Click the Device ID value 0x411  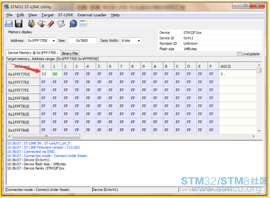tap(188, 38)
